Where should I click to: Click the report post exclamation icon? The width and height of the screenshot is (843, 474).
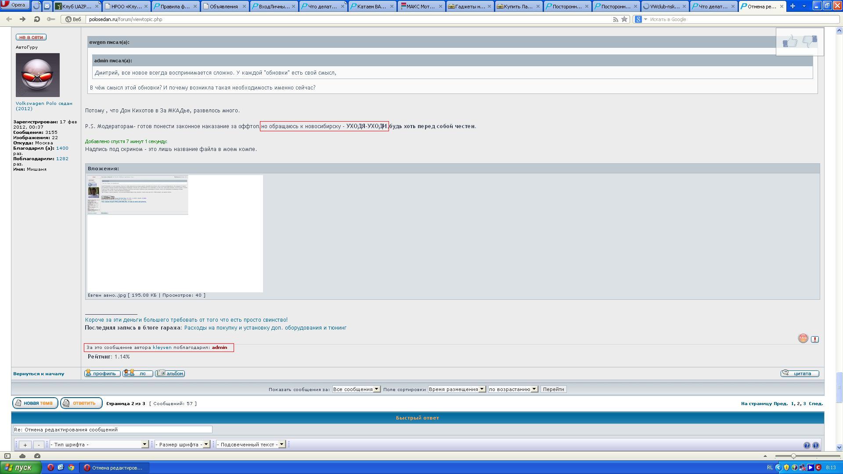click(x=815, y=339)
